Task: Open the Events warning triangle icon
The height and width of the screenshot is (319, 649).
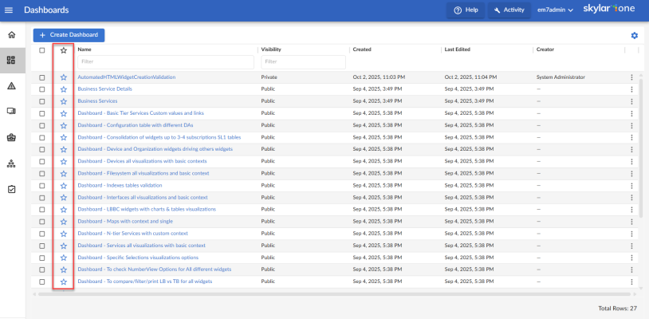Action: tap(11, 85)
